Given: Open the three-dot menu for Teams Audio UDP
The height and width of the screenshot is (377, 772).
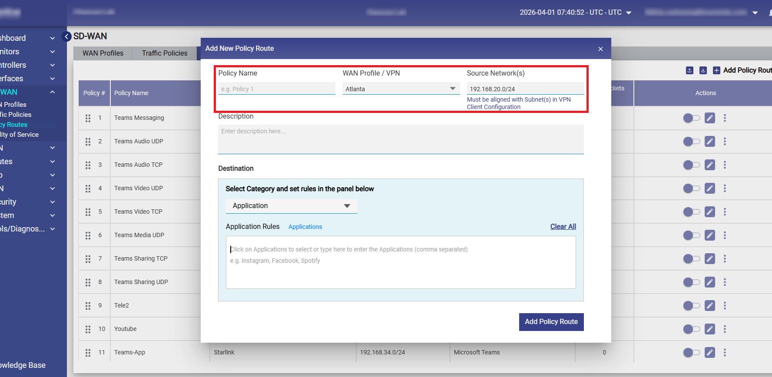Looking at the screenshot, I should pos(724,141).
